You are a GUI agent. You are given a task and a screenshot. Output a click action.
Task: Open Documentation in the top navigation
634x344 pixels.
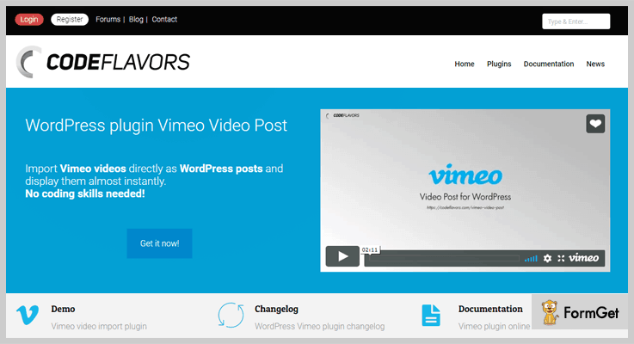pos(549,64)
